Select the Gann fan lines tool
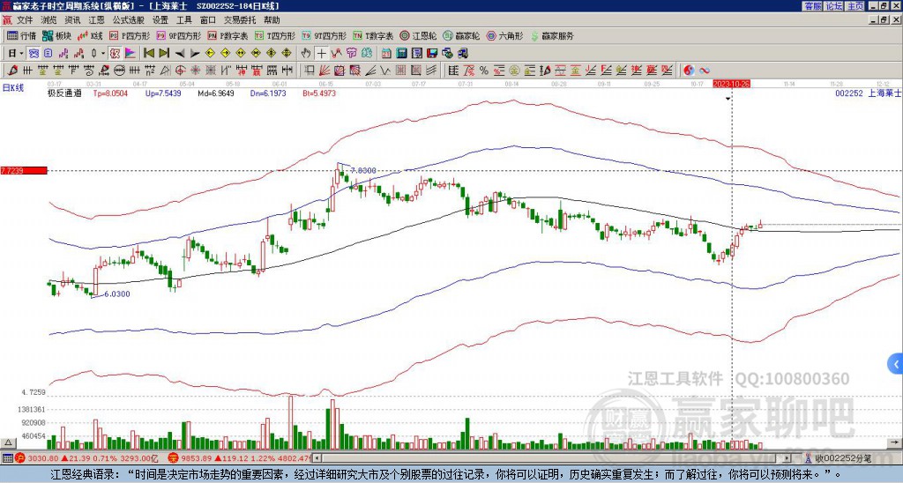Viewport: 903px width, 483px height. [325, 71]
